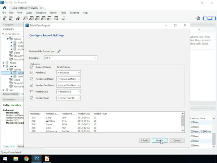Click the MemberDOB preview column header
Image resolution: width=217 pixels, height=163 pixels.
click(x=84, y=114)
